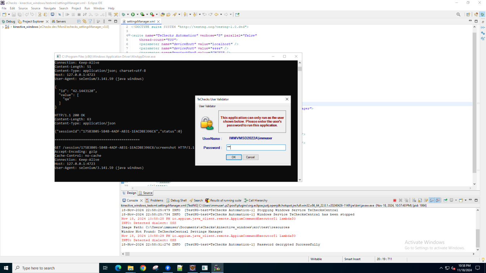Click the Open Perspective icon
This screenshot has width=486, height=273.
tap(468, 14)
